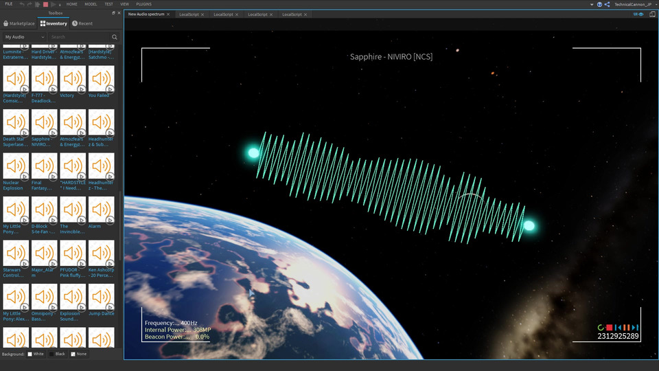Image resolution: width=659 pixels, height=371 pixels.
Task: Open the TEST ribbon tab
Action: (x=109, y=4)
